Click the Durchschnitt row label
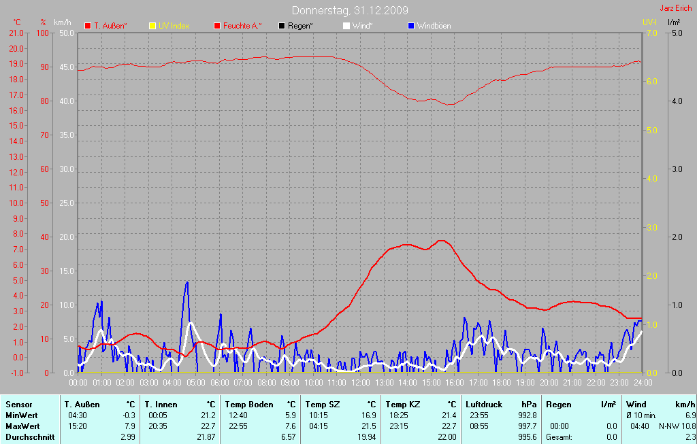 30,437
